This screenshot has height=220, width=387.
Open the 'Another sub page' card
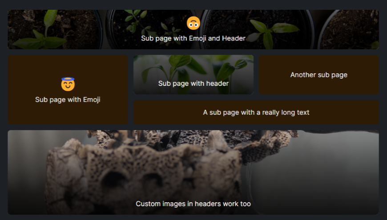318,75
